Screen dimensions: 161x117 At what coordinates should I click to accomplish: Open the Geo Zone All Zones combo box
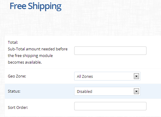(107, 76)
